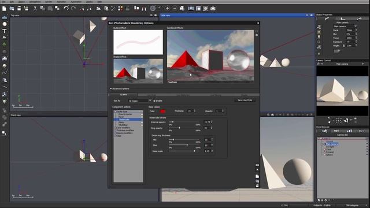Click the Opacity value stepper arrows

[x=223, y=111]
